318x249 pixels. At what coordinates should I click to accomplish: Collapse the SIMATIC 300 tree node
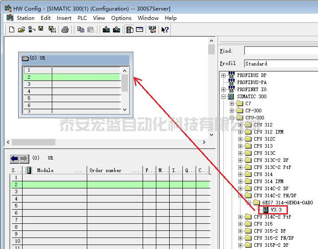click(x=224, y=96)
